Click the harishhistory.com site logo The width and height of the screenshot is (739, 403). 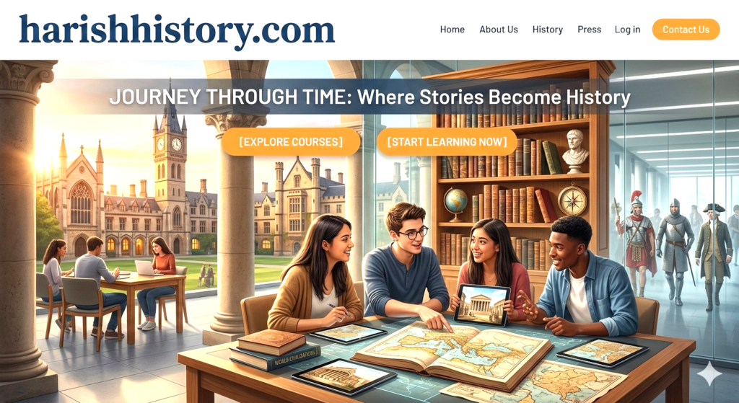(177, 30)
